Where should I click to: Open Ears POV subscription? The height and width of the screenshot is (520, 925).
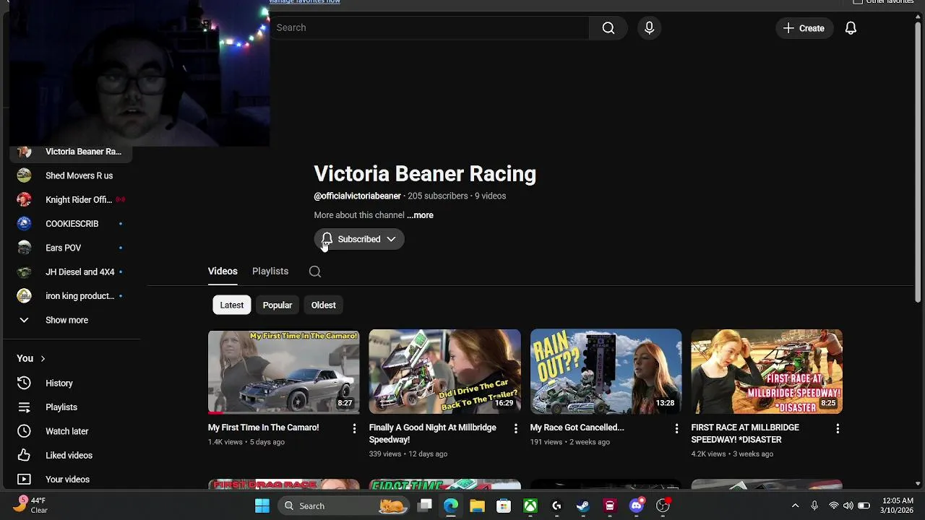point(72,248)
